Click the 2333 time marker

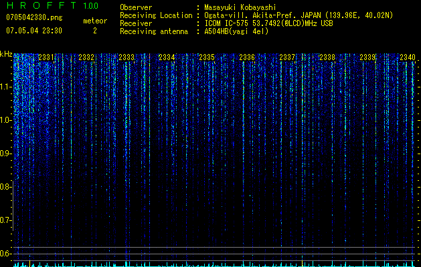click(x=127, y=57)
